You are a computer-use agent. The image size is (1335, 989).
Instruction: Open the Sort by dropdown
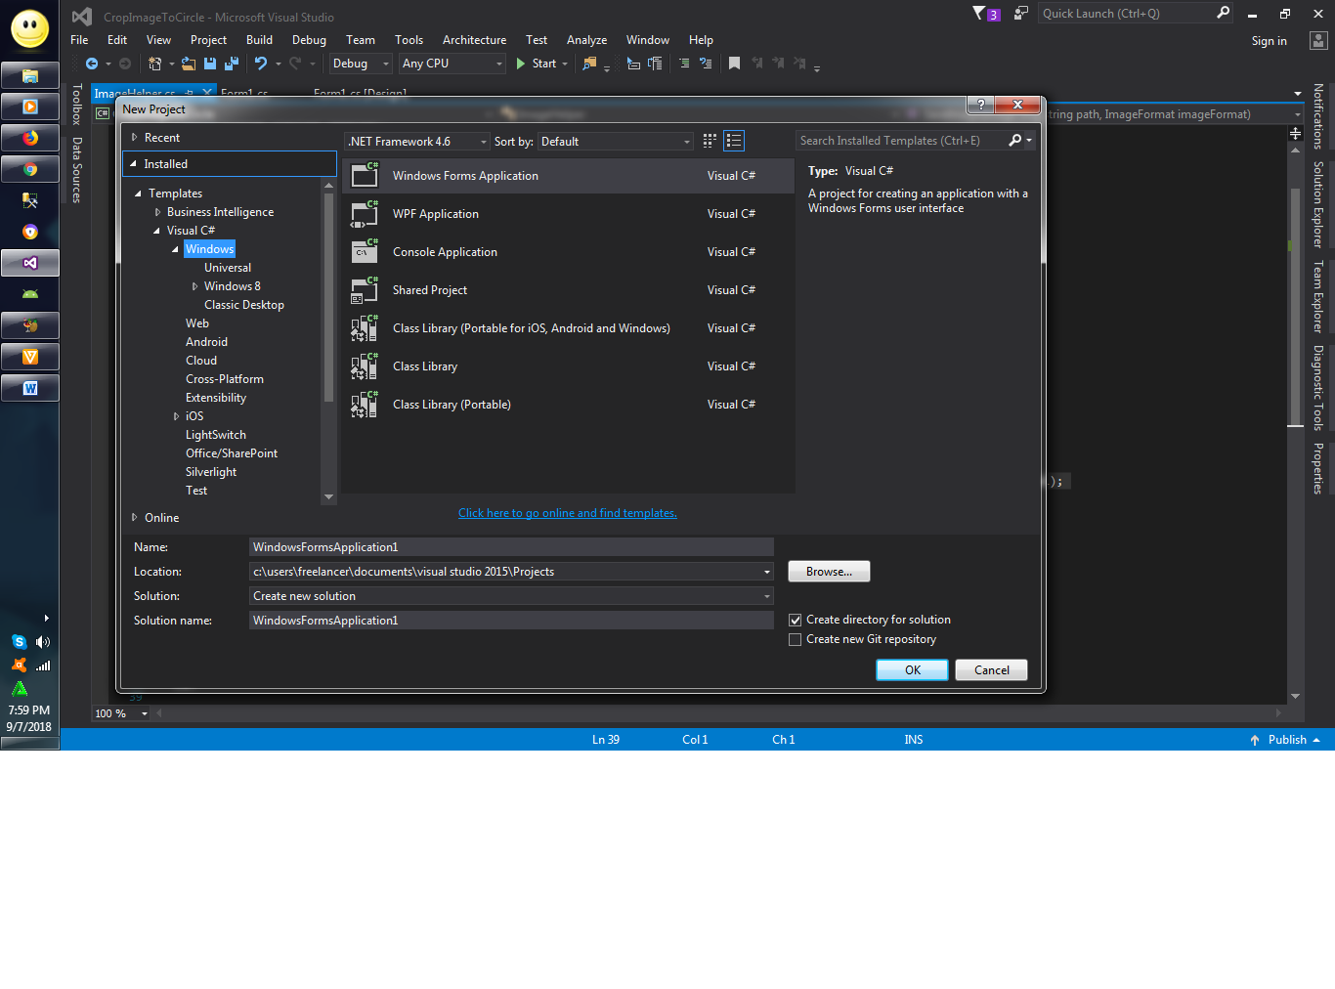click(x=616, y=142)
